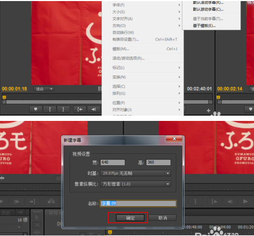Click marker button in right program monitor
This screenshot has width=254, height=236.
click(250, 109)
